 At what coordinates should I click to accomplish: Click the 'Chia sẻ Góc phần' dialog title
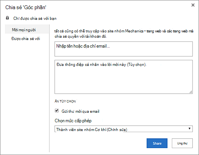click(x=26, y=8)
